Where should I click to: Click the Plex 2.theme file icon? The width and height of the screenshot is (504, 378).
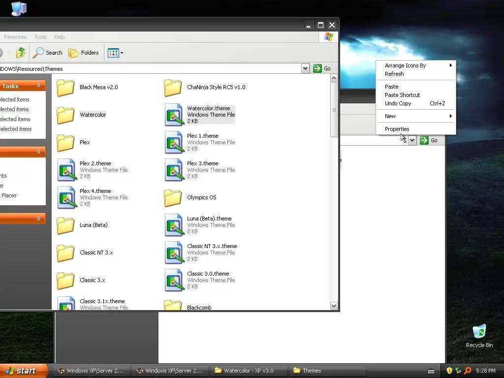click(x=67, y=170)
